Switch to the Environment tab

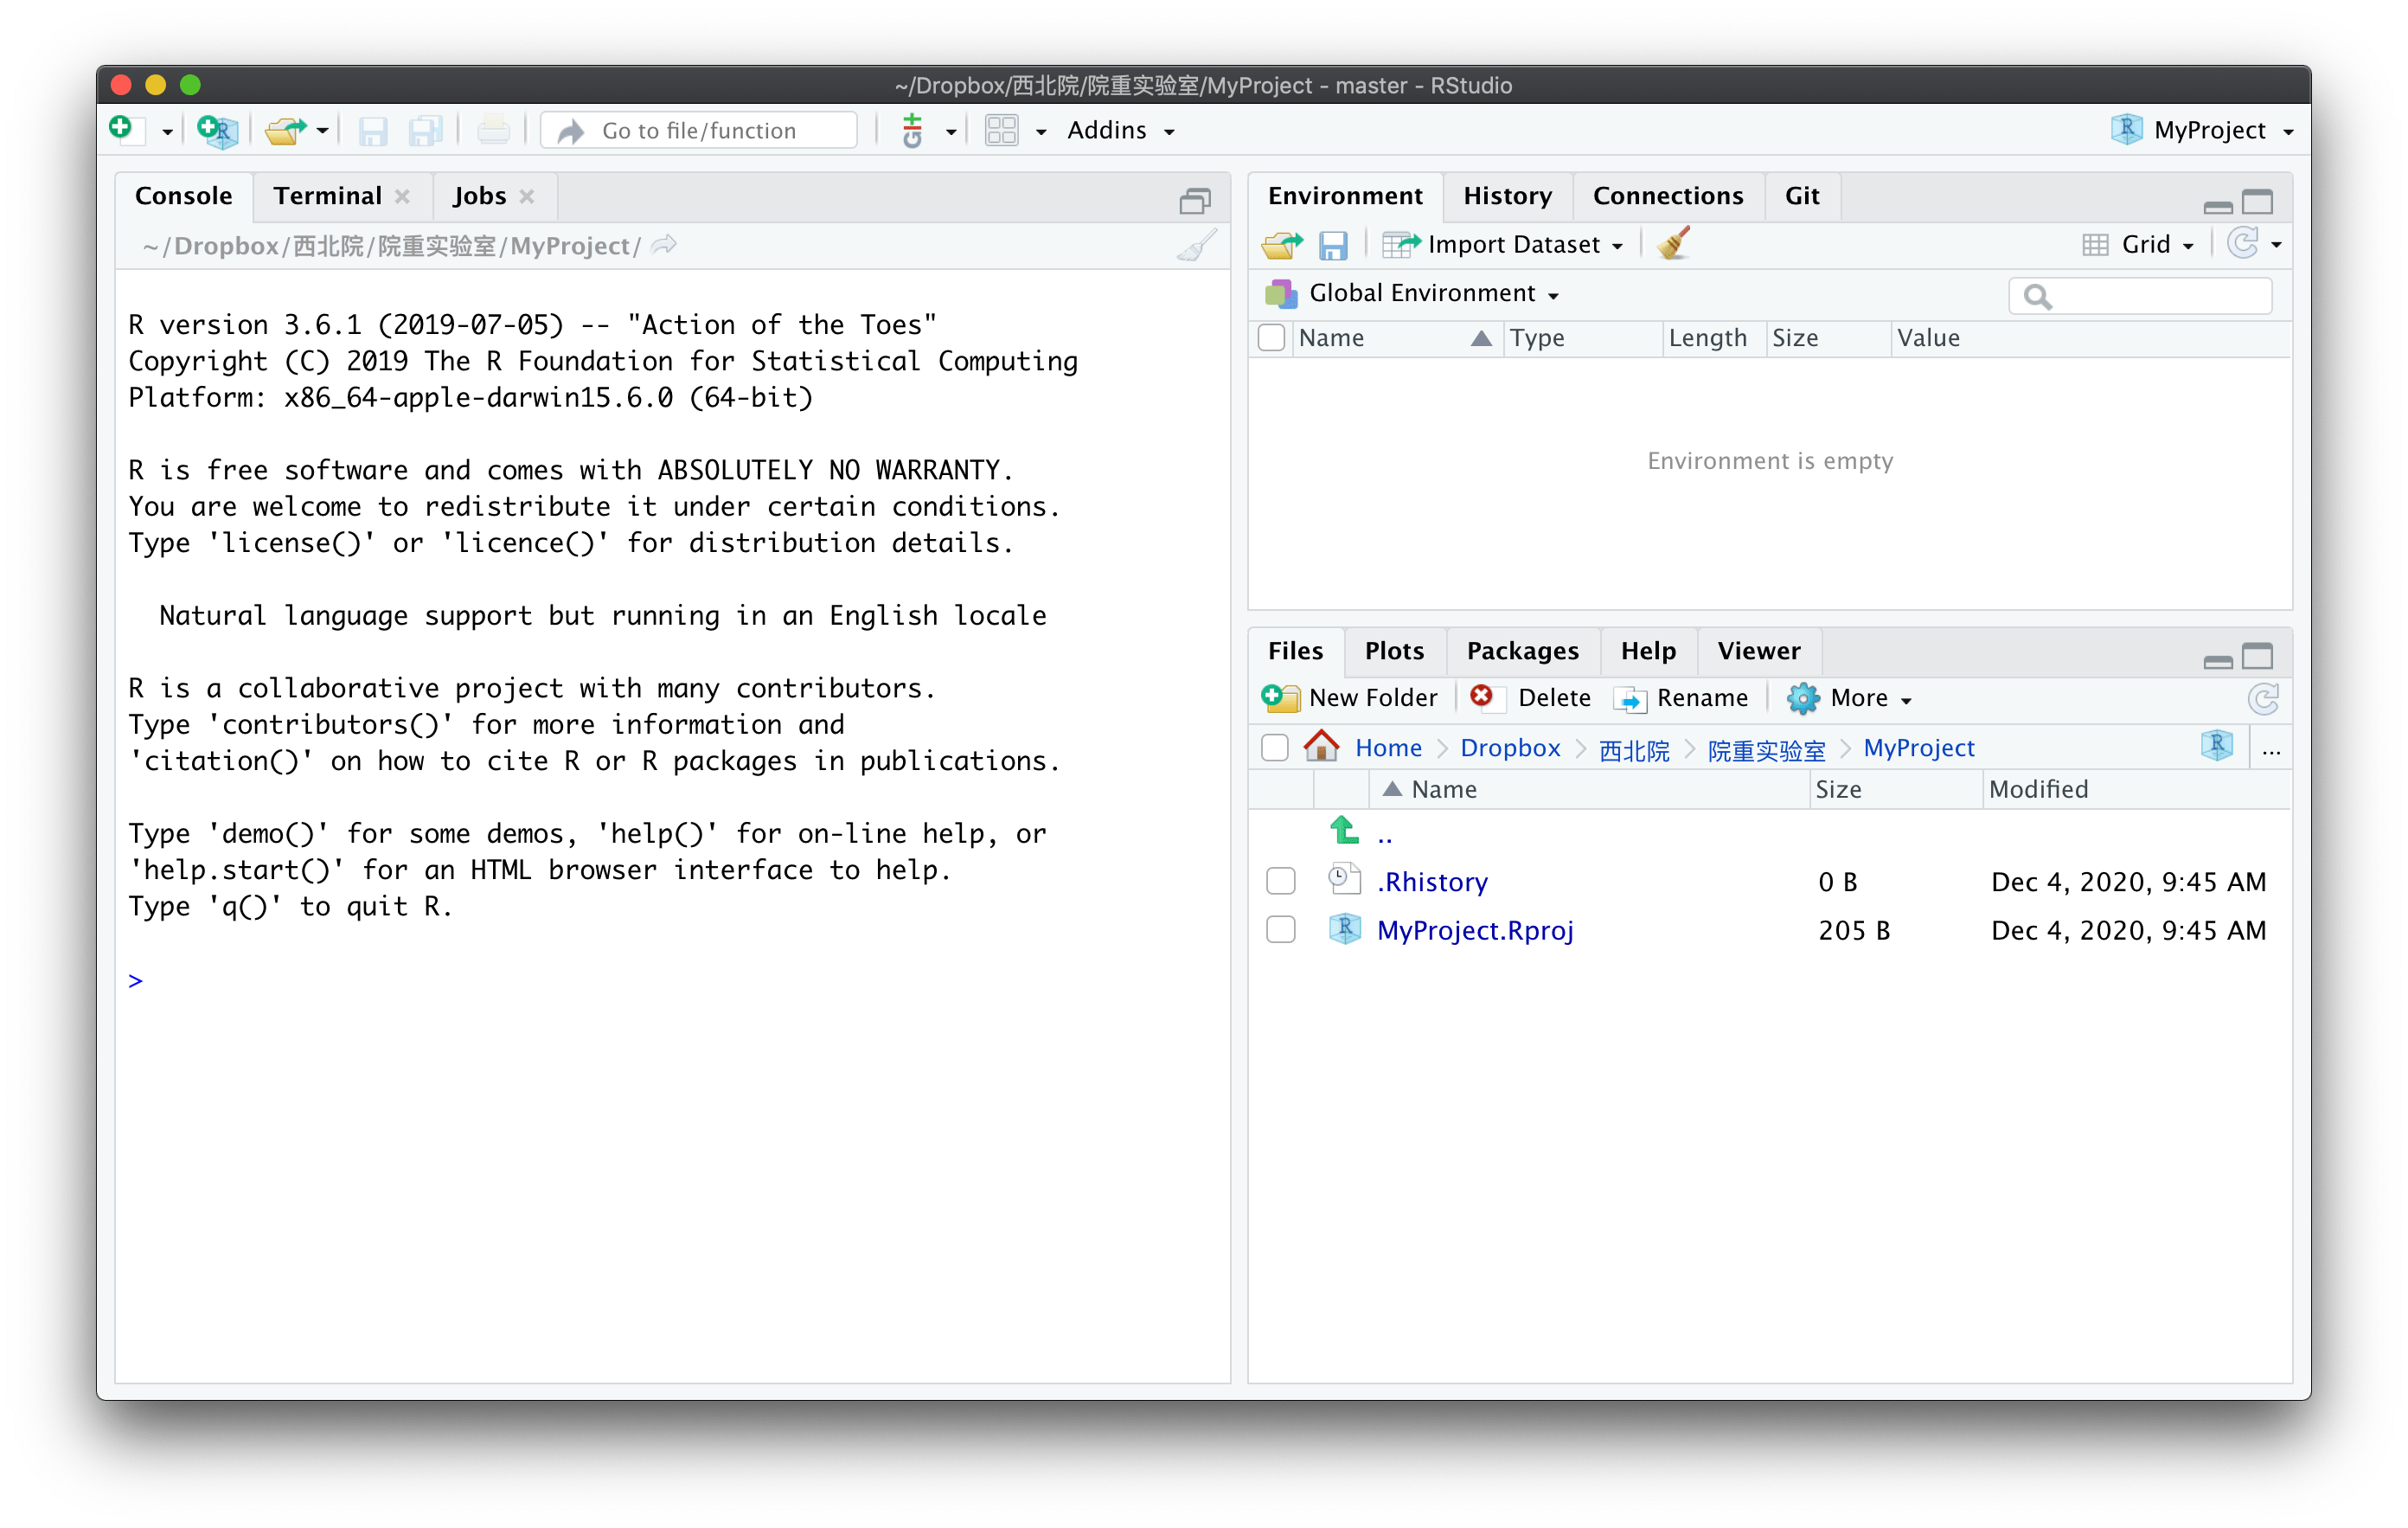click(x=1345, y=196)
